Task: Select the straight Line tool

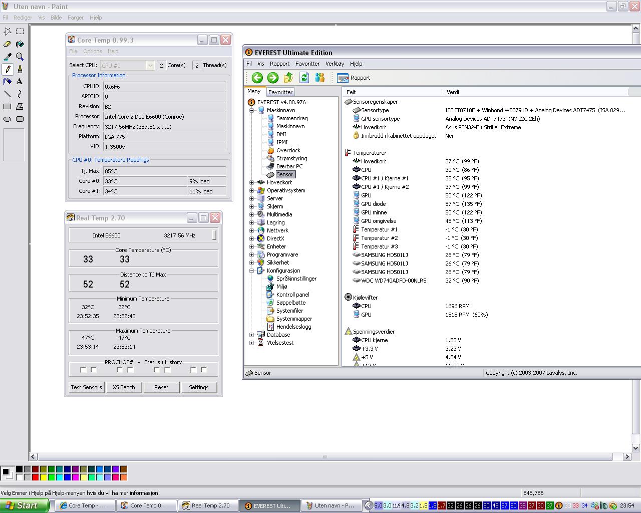Action: pyautogui.click(x=8, y=94)
